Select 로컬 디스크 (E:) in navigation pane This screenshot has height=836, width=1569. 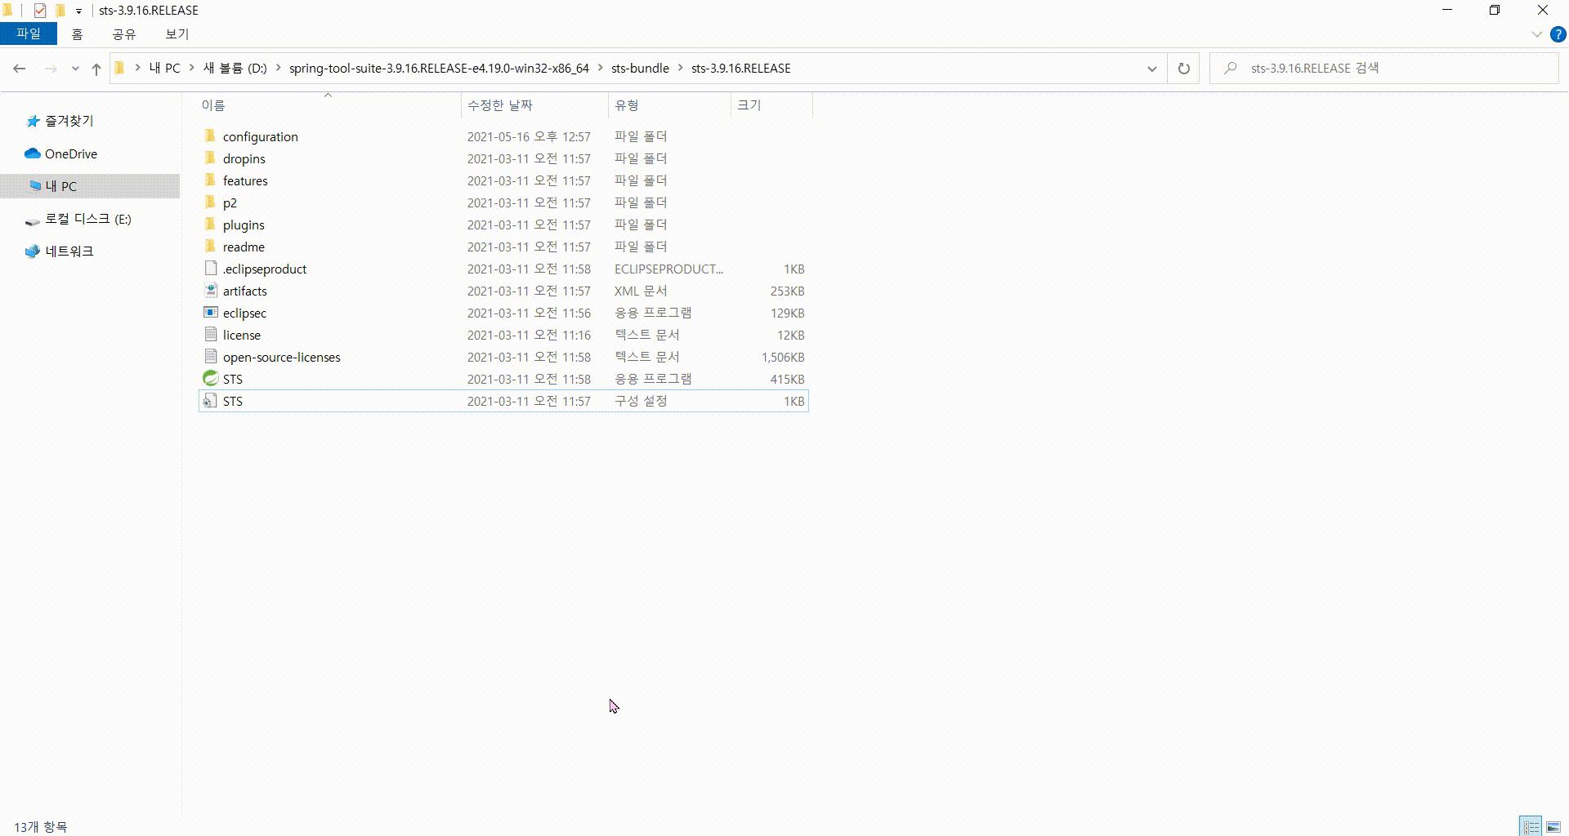click(90, 219)
